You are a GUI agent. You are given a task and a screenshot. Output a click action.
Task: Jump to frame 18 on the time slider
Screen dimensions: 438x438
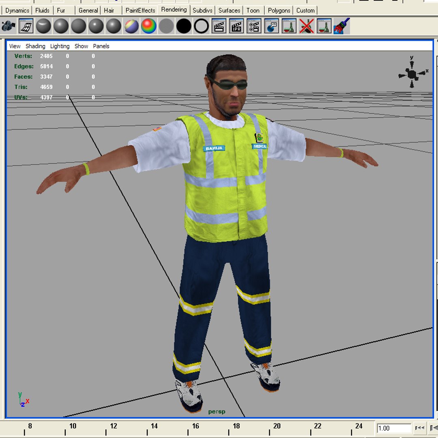[x=236, y=426]
